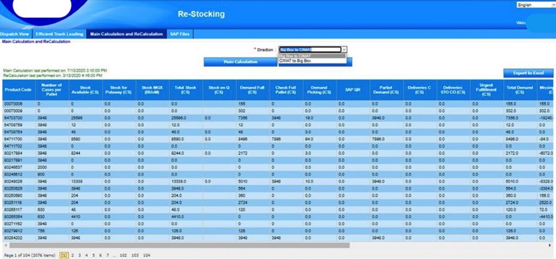The height and width of the screenshot is (259, 556).
Task: Select product code 64703700 cell
Action: (19, 118)
